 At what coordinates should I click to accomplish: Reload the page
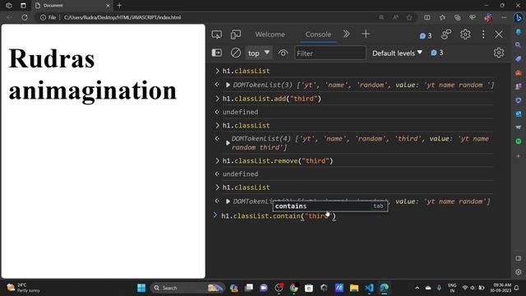pyautogui.click(x=25, y=17)
